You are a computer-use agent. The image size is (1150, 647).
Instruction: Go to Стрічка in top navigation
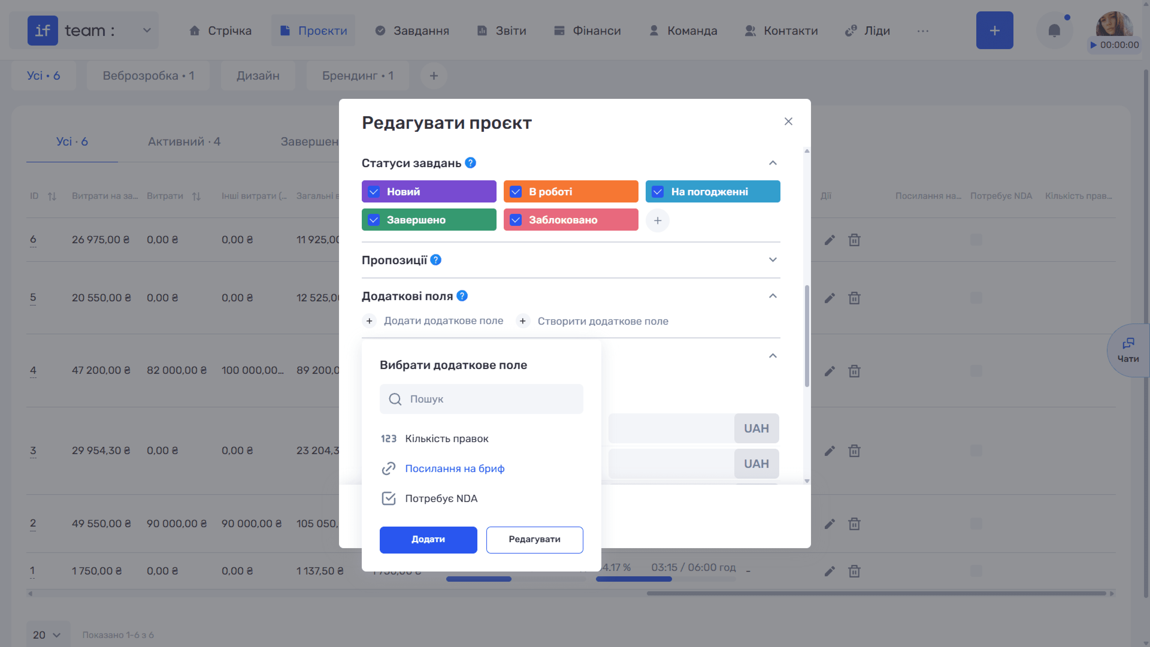pos(220,30)
